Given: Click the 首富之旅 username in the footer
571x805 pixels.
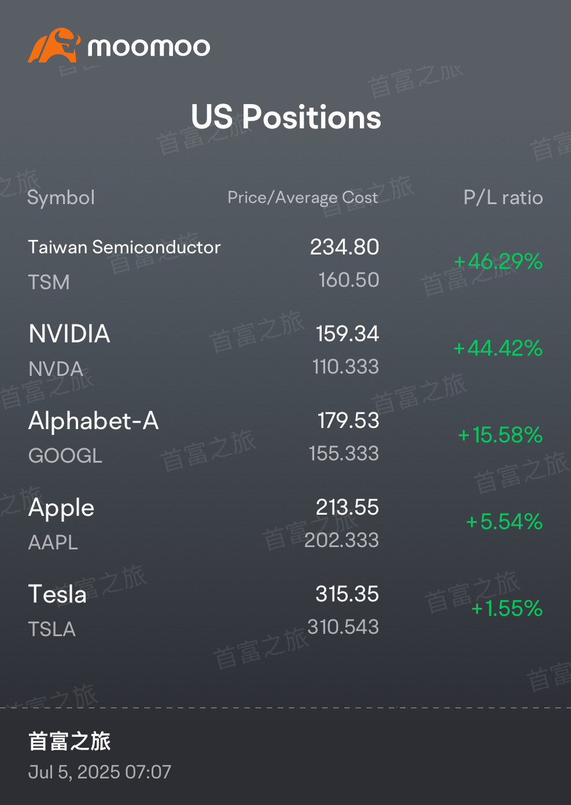Looking at the screenshot, I should [x=69, y=741].
